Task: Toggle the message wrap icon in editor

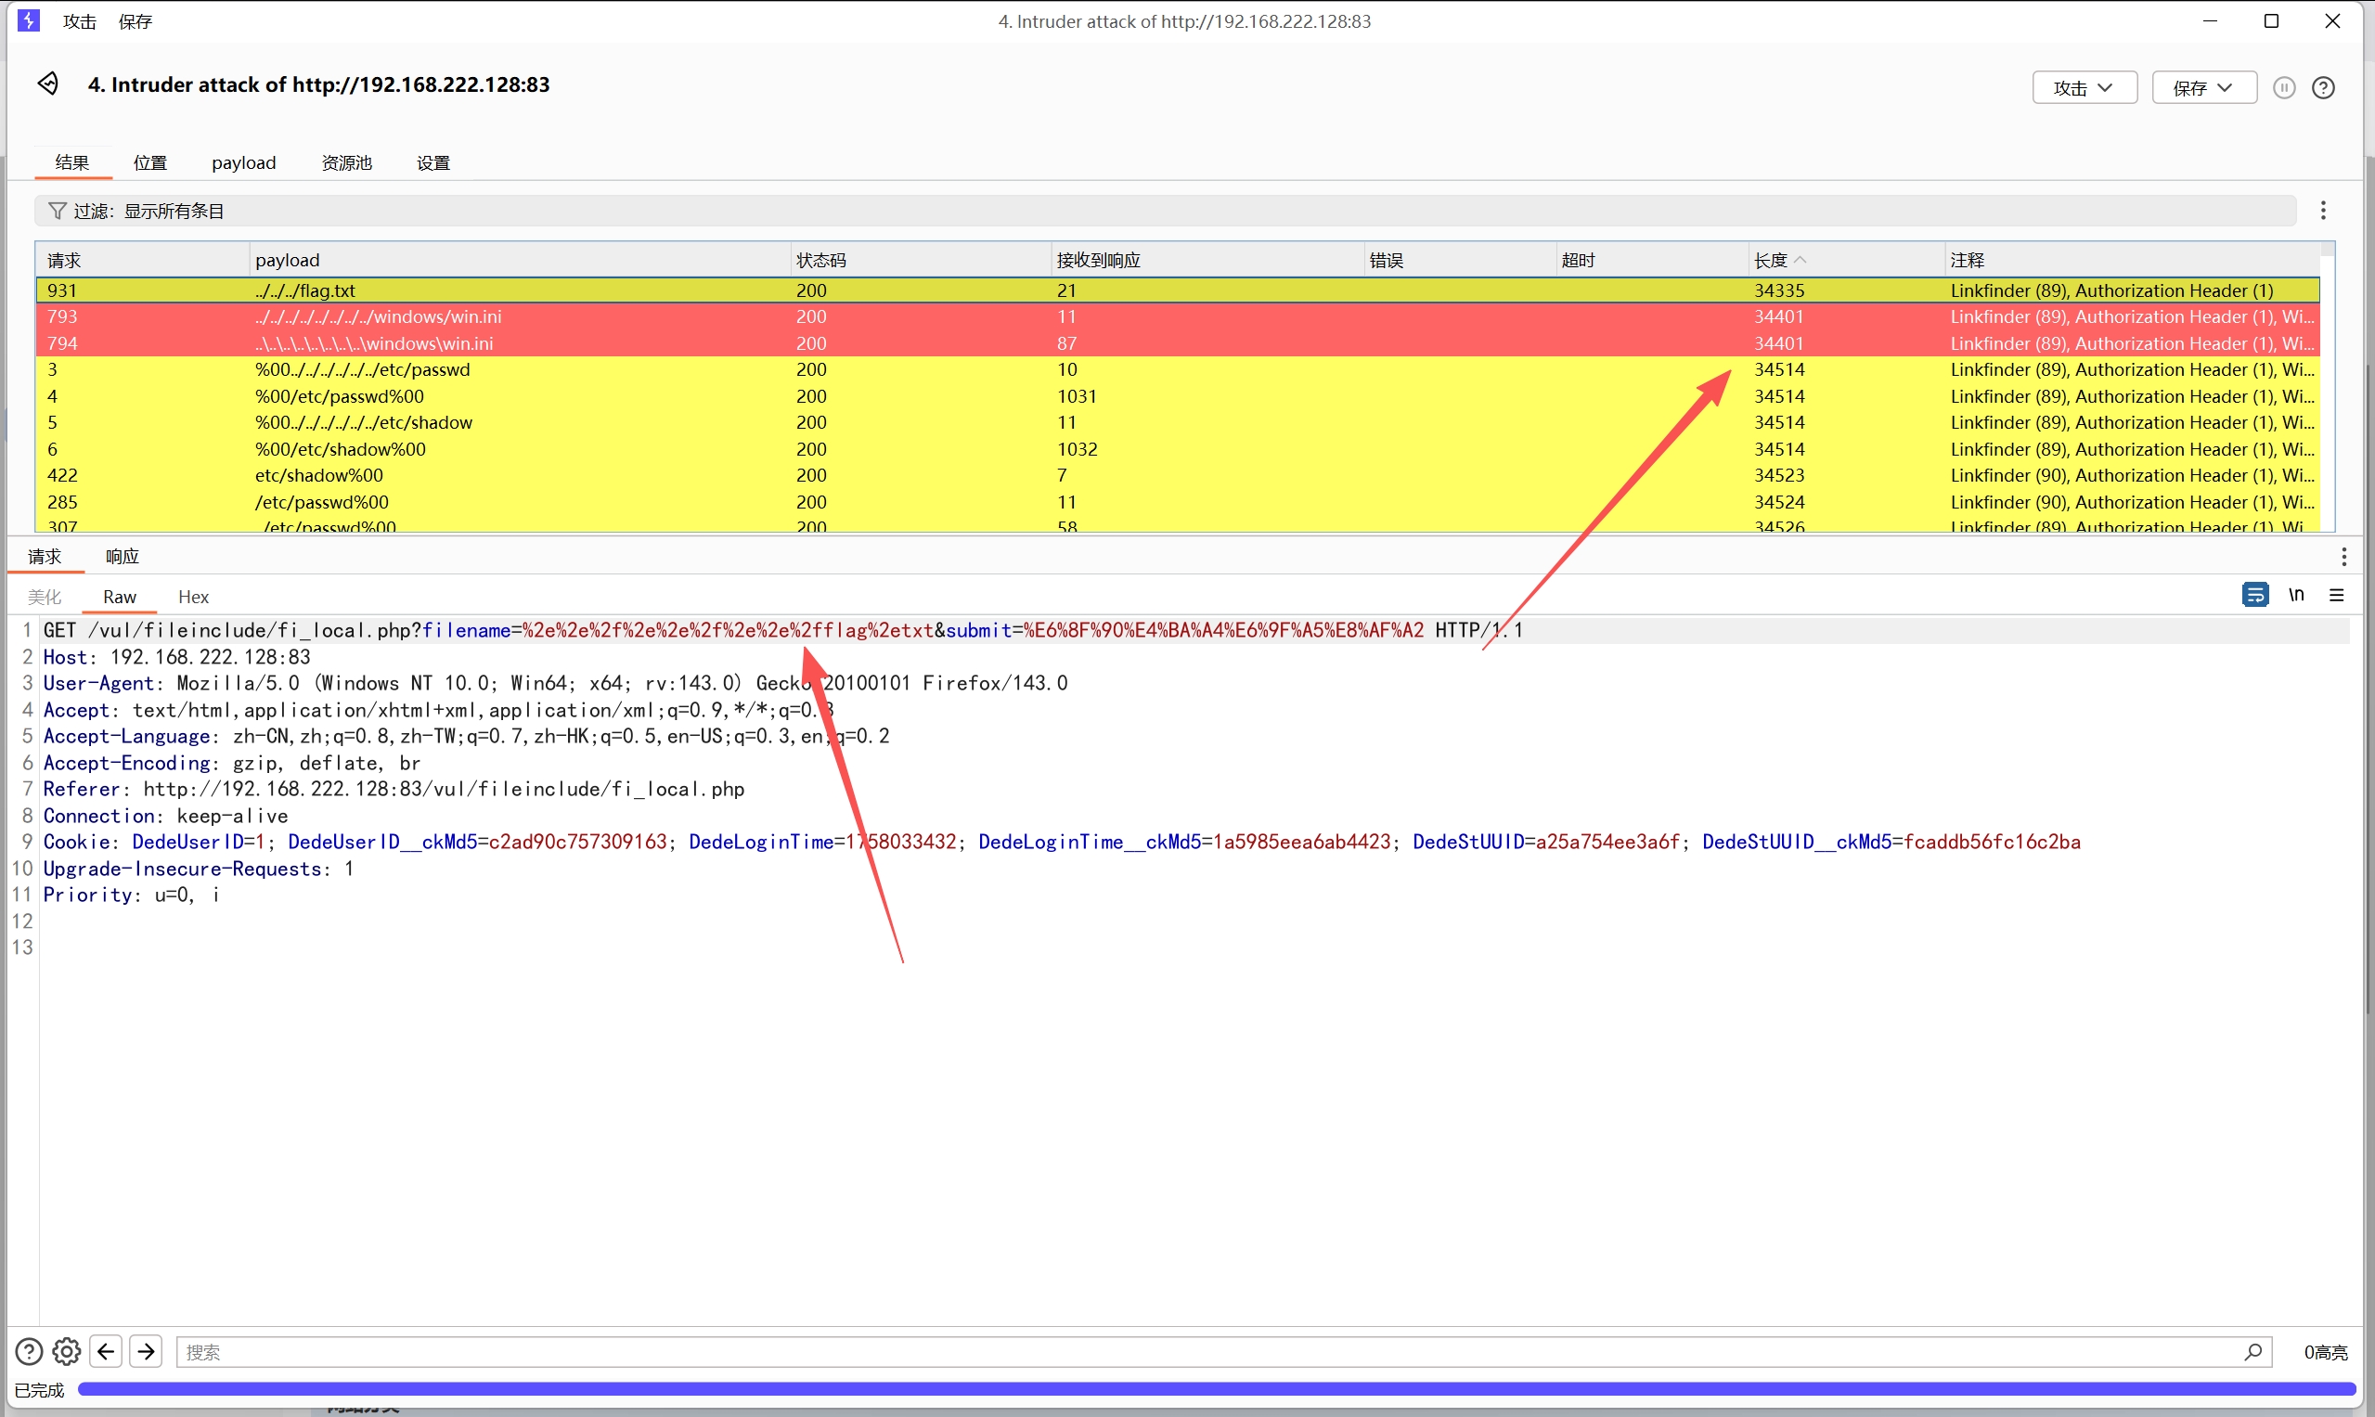Action: (x=2253, y=595)
